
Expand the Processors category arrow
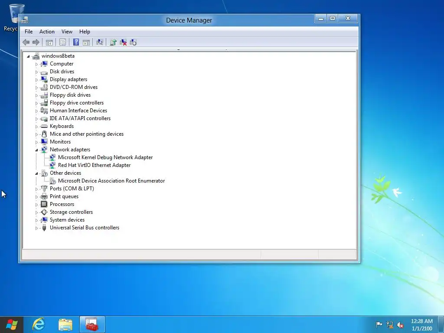coord(36,205)
